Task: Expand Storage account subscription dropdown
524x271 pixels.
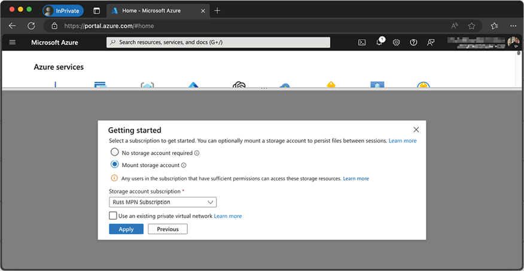Action: pyautogui.click(x=163, y=202)
